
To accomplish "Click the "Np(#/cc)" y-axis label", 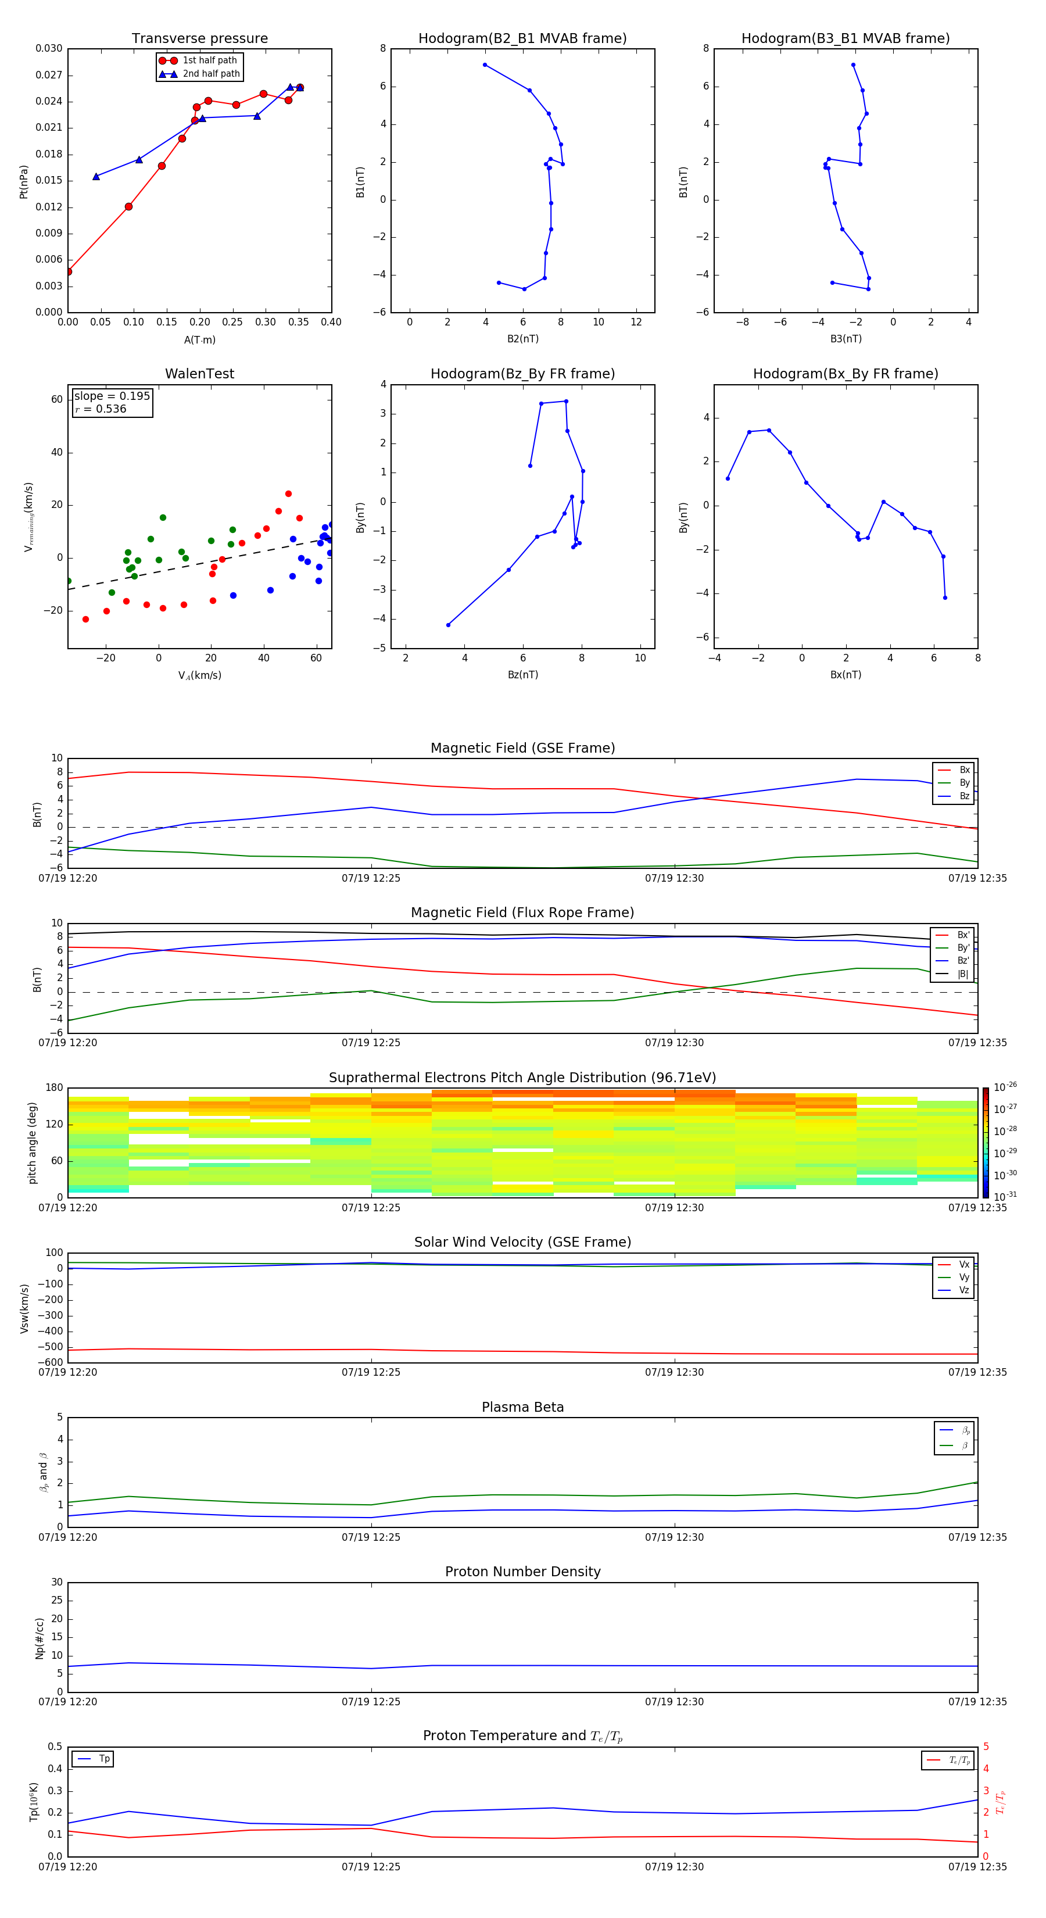I will click(40, 1638).
